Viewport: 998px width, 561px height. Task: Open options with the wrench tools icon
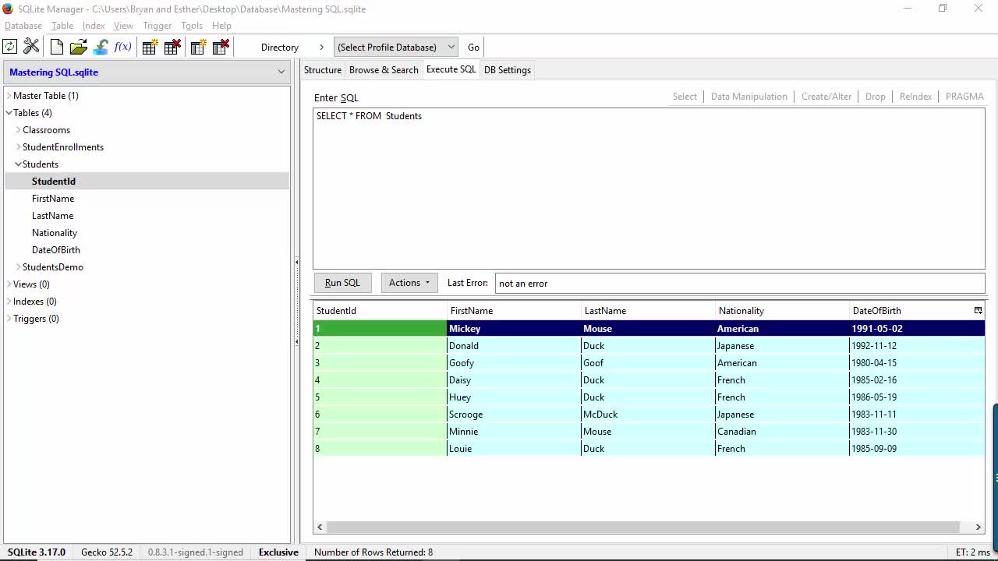31,47
